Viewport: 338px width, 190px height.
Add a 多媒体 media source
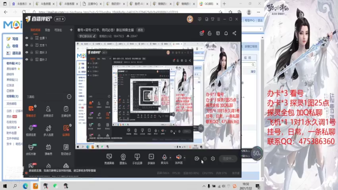[151, 159]
